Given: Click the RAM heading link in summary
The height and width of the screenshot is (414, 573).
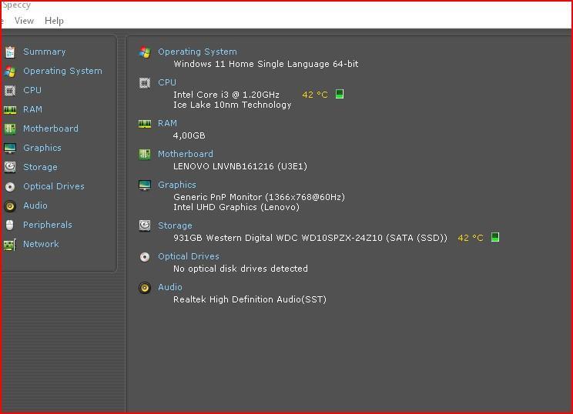Looking at the screenshot, I should [x=167, y=123].
